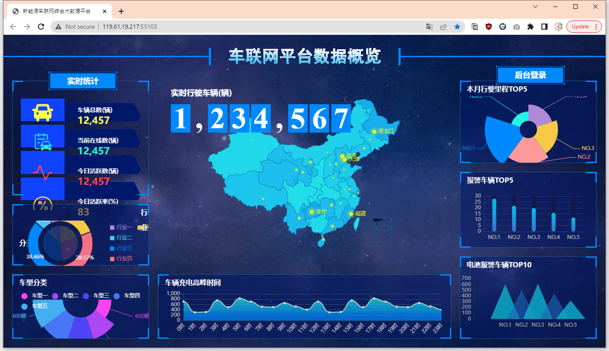
Task: Click the NO.3 triangle in 电池报警车辆TOP10
Action: click(538, 302)
